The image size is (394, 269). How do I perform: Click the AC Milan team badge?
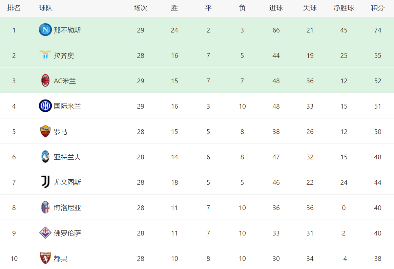point(45,81)
